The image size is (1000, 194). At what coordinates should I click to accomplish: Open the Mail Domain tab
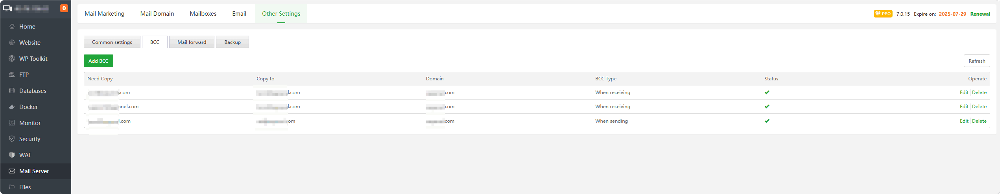point(157,14)
